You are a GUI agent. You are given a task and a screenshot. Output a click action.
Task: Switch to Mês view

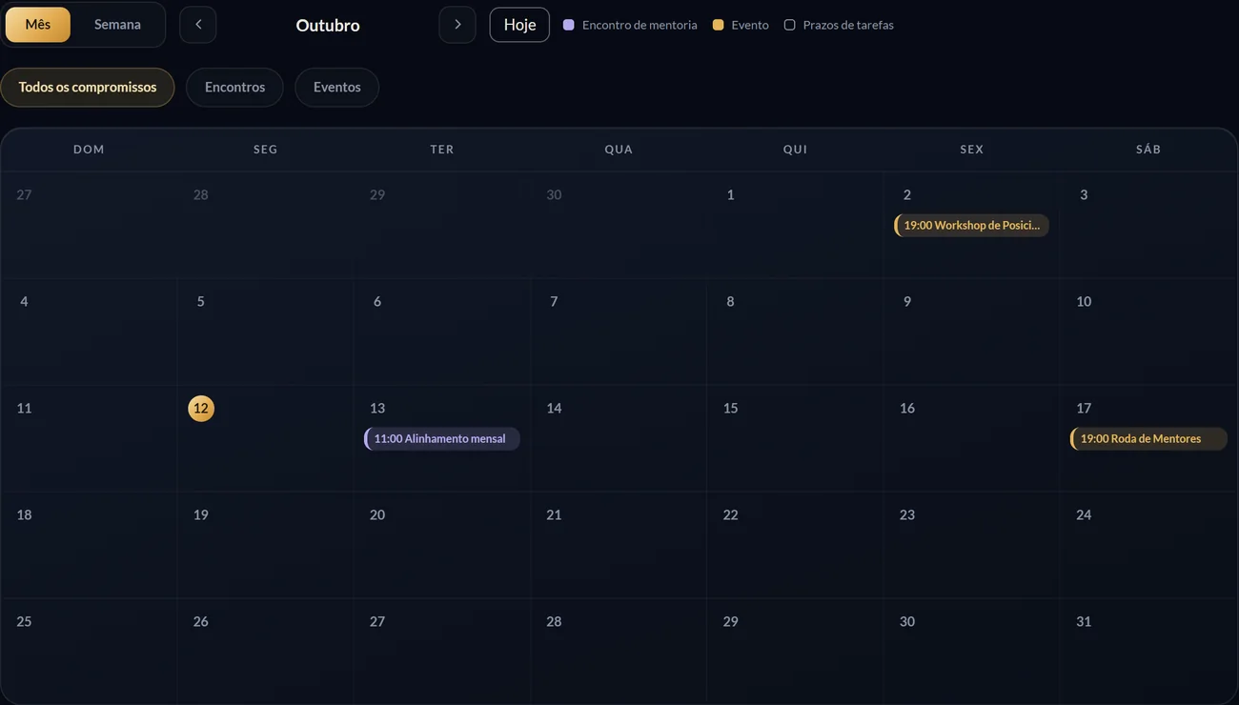[x=38, y=25]
